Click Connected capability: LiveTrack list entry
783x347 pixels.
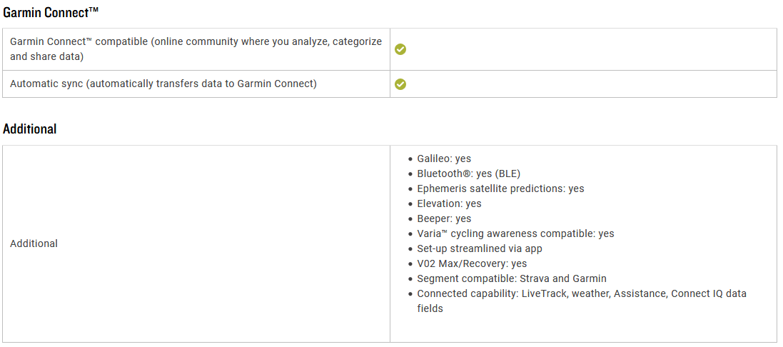click(x=582, y=301)
